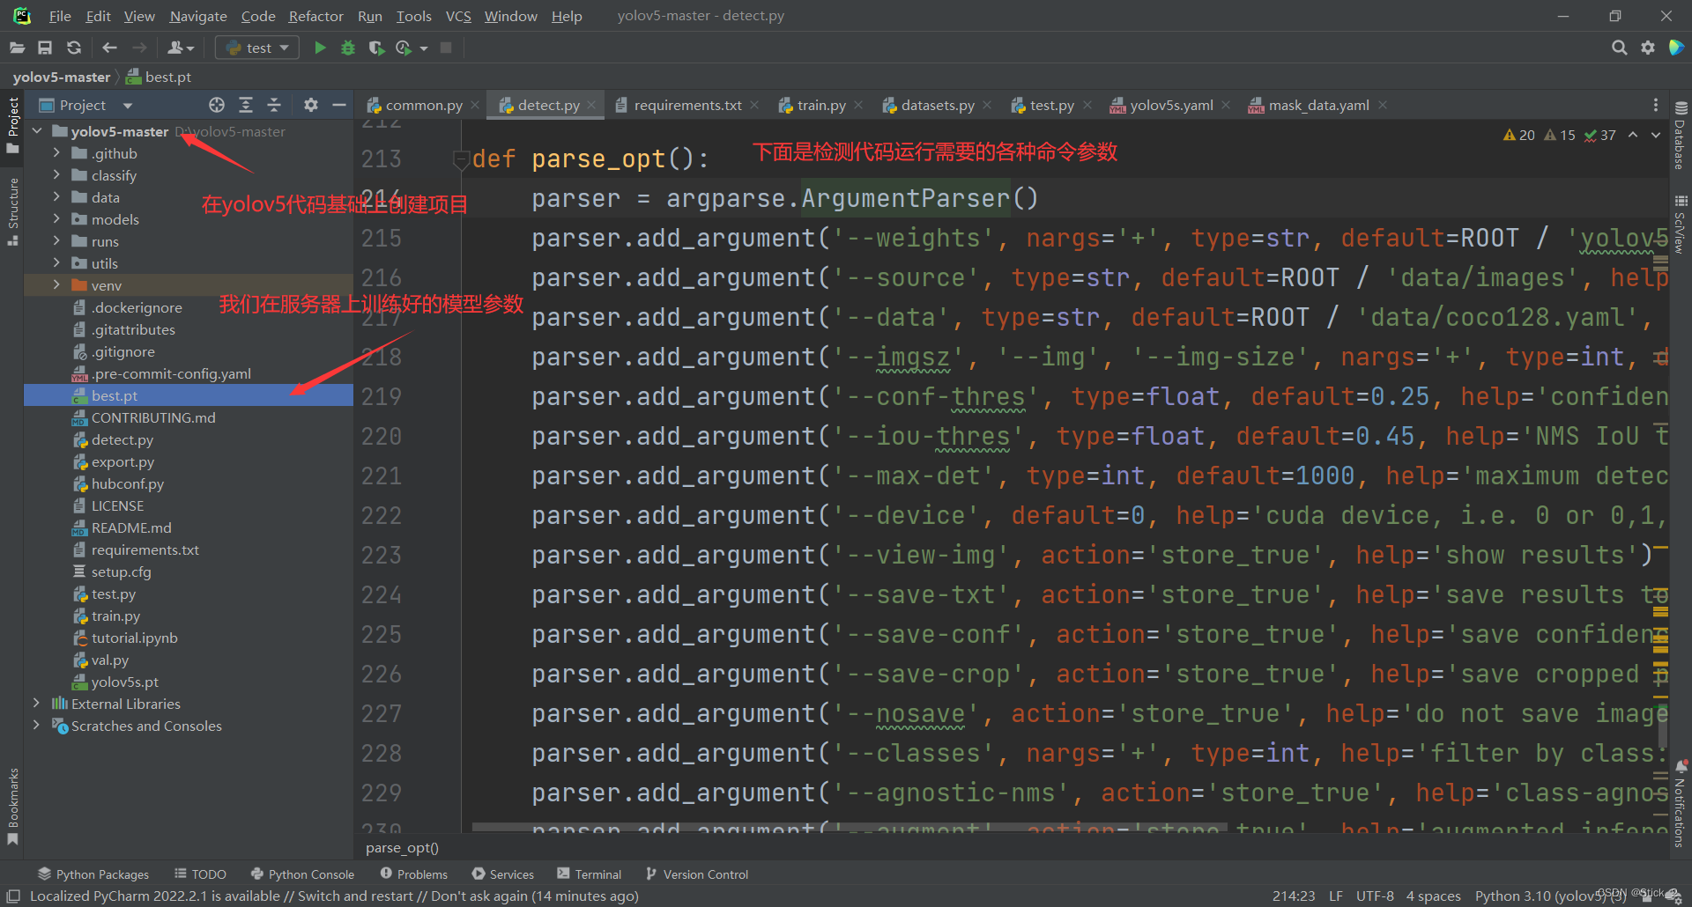
Task: Save all files icon
Action: click(45, 48)
